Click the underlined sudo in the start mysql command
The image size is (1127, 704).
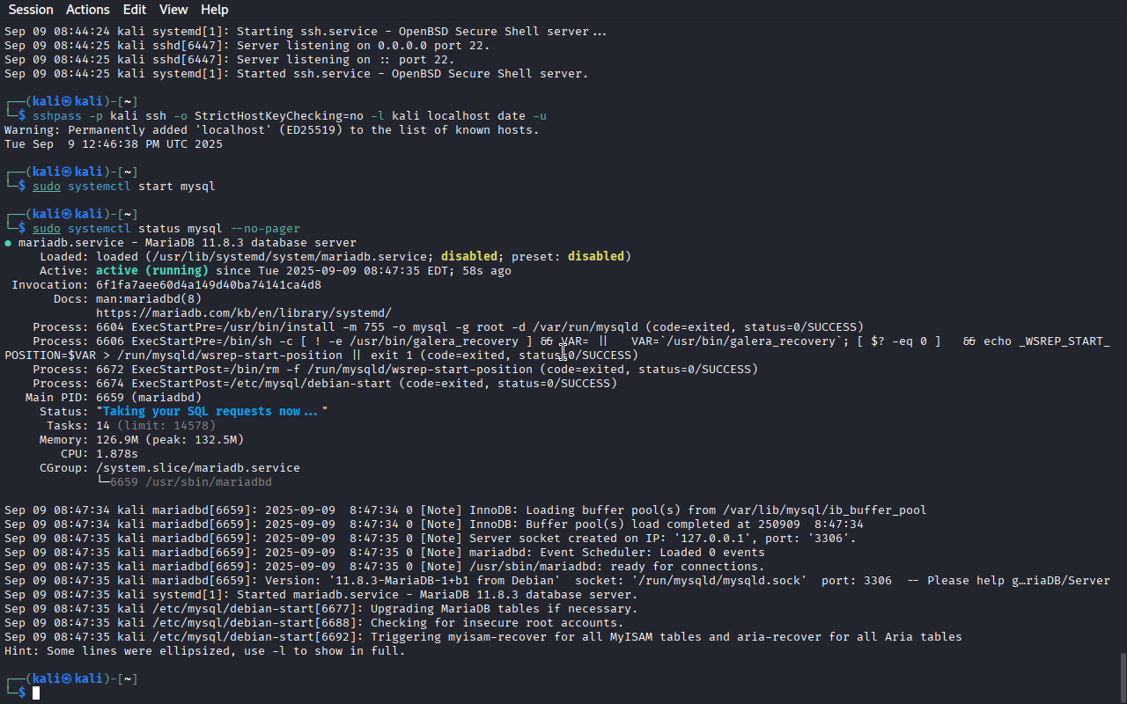tap(47, 187)
